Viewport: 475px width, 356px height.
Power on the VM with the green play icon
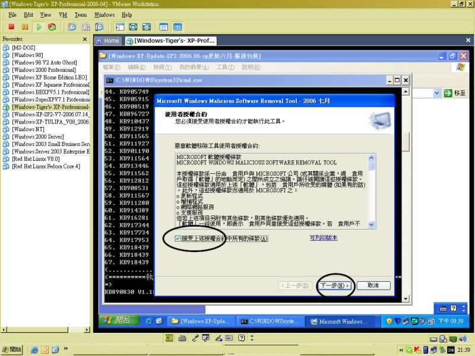(39, 27)
